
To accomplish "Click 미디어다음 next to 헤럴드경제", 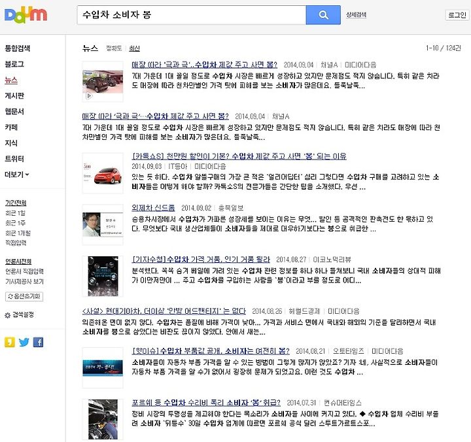I will 343,311.
